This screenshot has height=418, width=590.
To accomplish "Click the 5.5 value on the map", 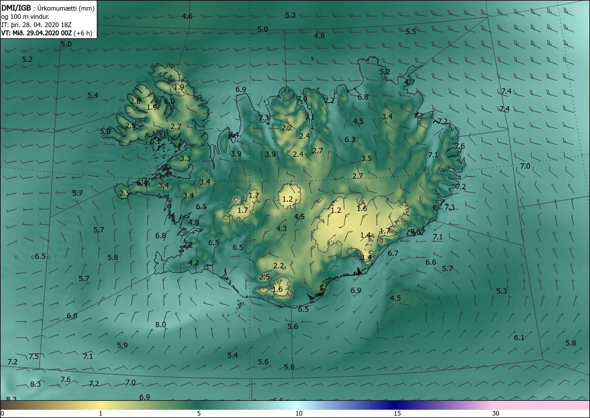I will 411,32.
